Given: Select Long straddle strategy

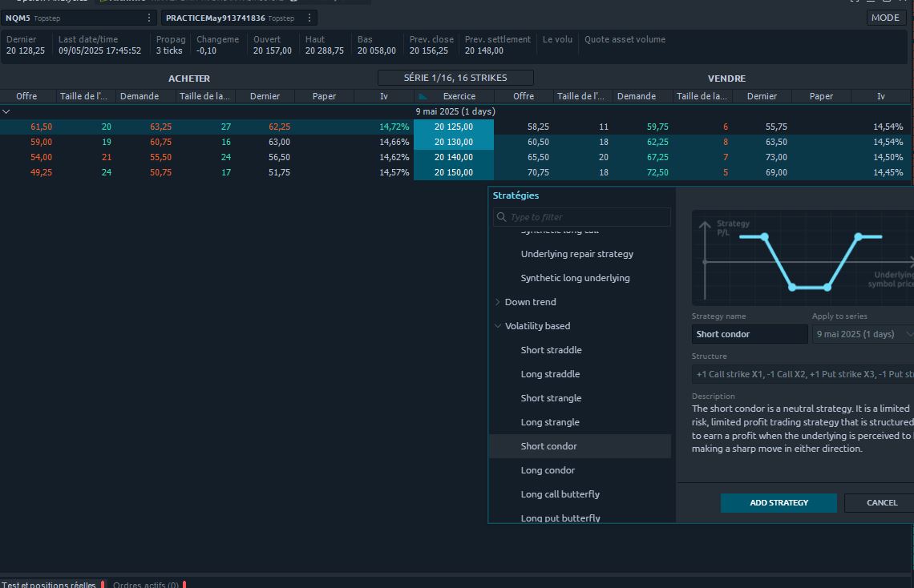Looking at the screenshot, I should pos(550,374).
